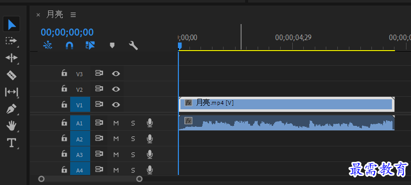Screen dimensions: 411x185
Task: Select the Razor tool
Action: click(x=11, y=75)
